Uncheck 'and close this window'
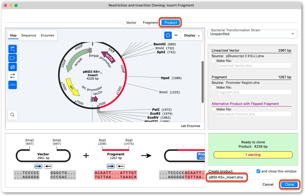Viewport: 305px width, 196px height. coord(258,171)
